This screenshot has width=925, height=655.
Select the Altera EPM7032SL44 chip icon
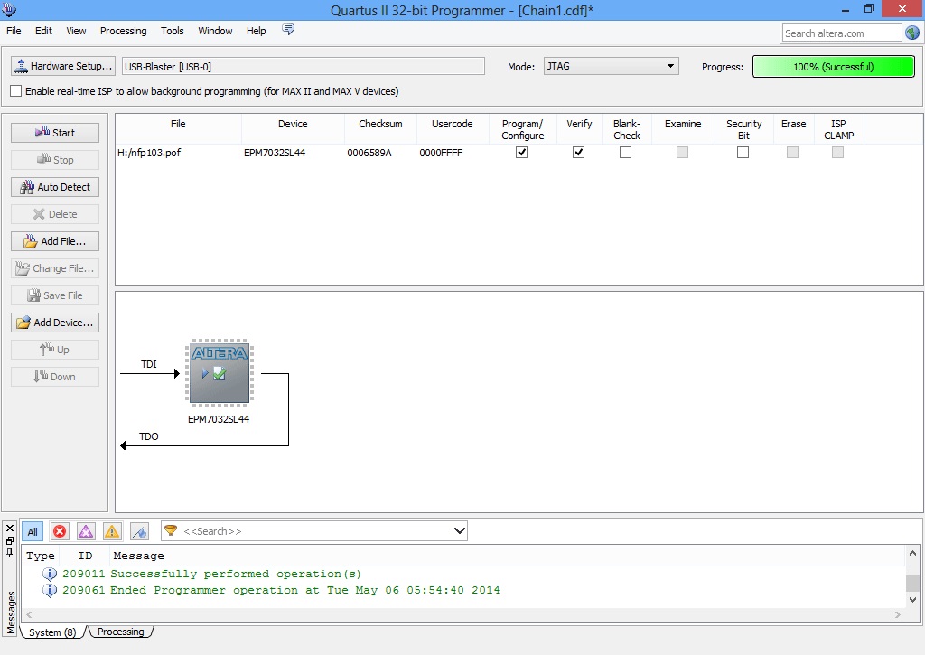point(220,373)
